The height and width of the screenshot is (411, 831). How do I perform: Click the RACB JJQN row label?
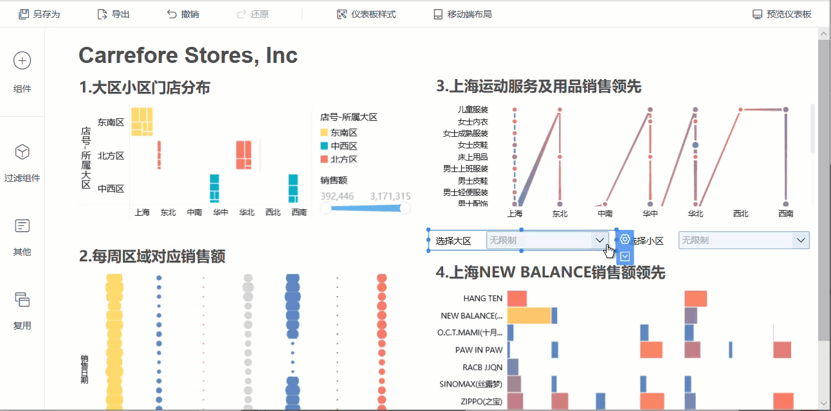483,367
